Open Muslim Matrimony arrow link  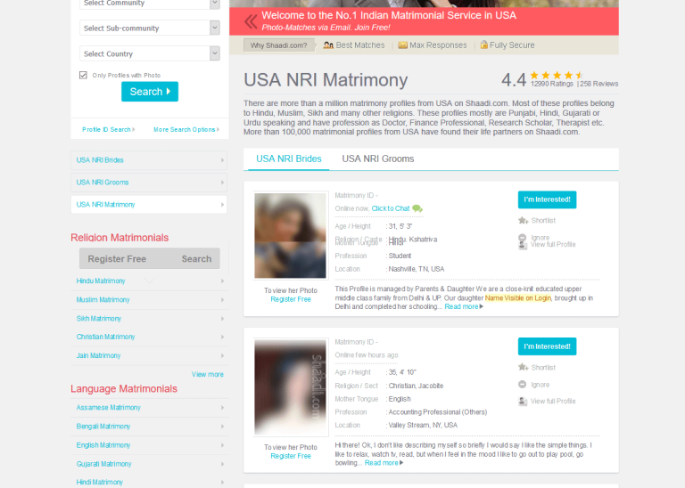pos(150,299)
